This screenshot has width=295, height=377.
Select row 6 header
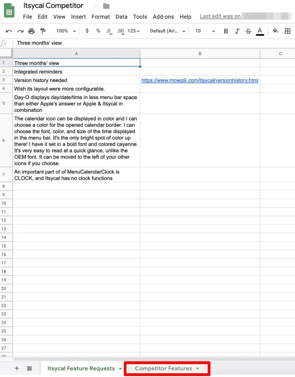(6, 140)
